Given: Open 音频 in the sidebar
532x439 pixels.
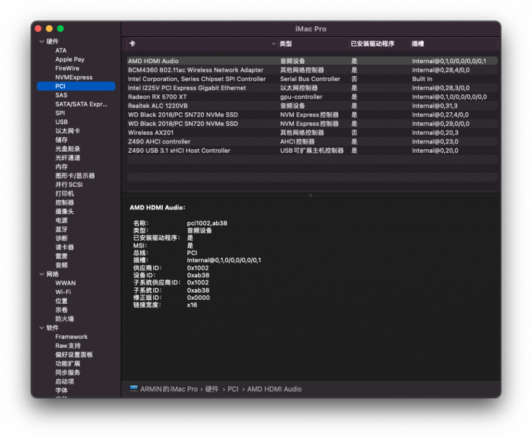Looking at the screenshot, I should (x=61, y=265).
